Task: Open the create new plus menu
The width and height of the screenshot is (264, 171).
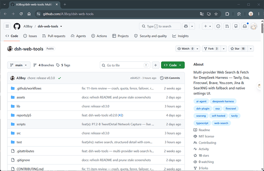Action: pyautogui.click(x=207, y=26)
